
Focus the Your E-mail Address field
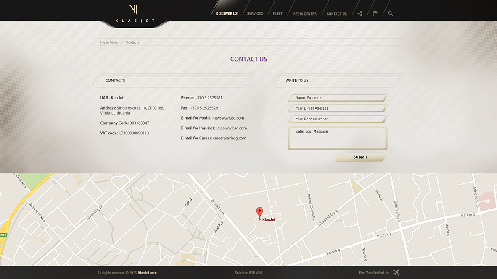coord(338,108)
